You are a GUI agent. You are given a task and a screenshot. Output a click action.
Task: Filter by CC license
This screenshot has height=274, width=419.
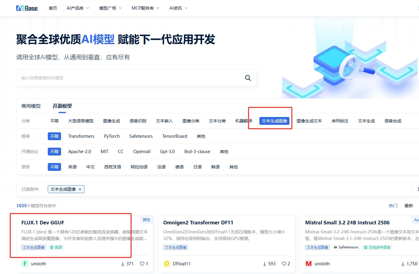pos(121,152)
